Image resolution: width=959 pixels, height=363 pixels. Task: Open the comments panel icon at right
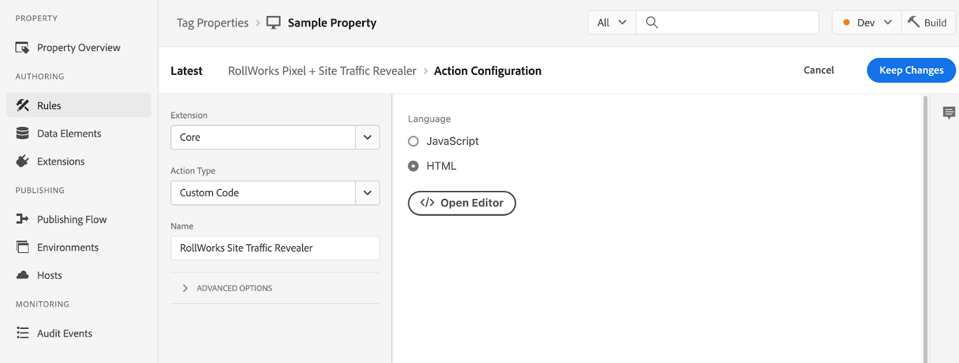coord(949,113)
